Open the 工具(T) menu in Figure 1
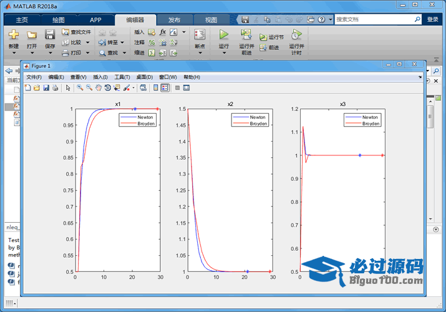 pyautogui.click(x=122, y=77)
